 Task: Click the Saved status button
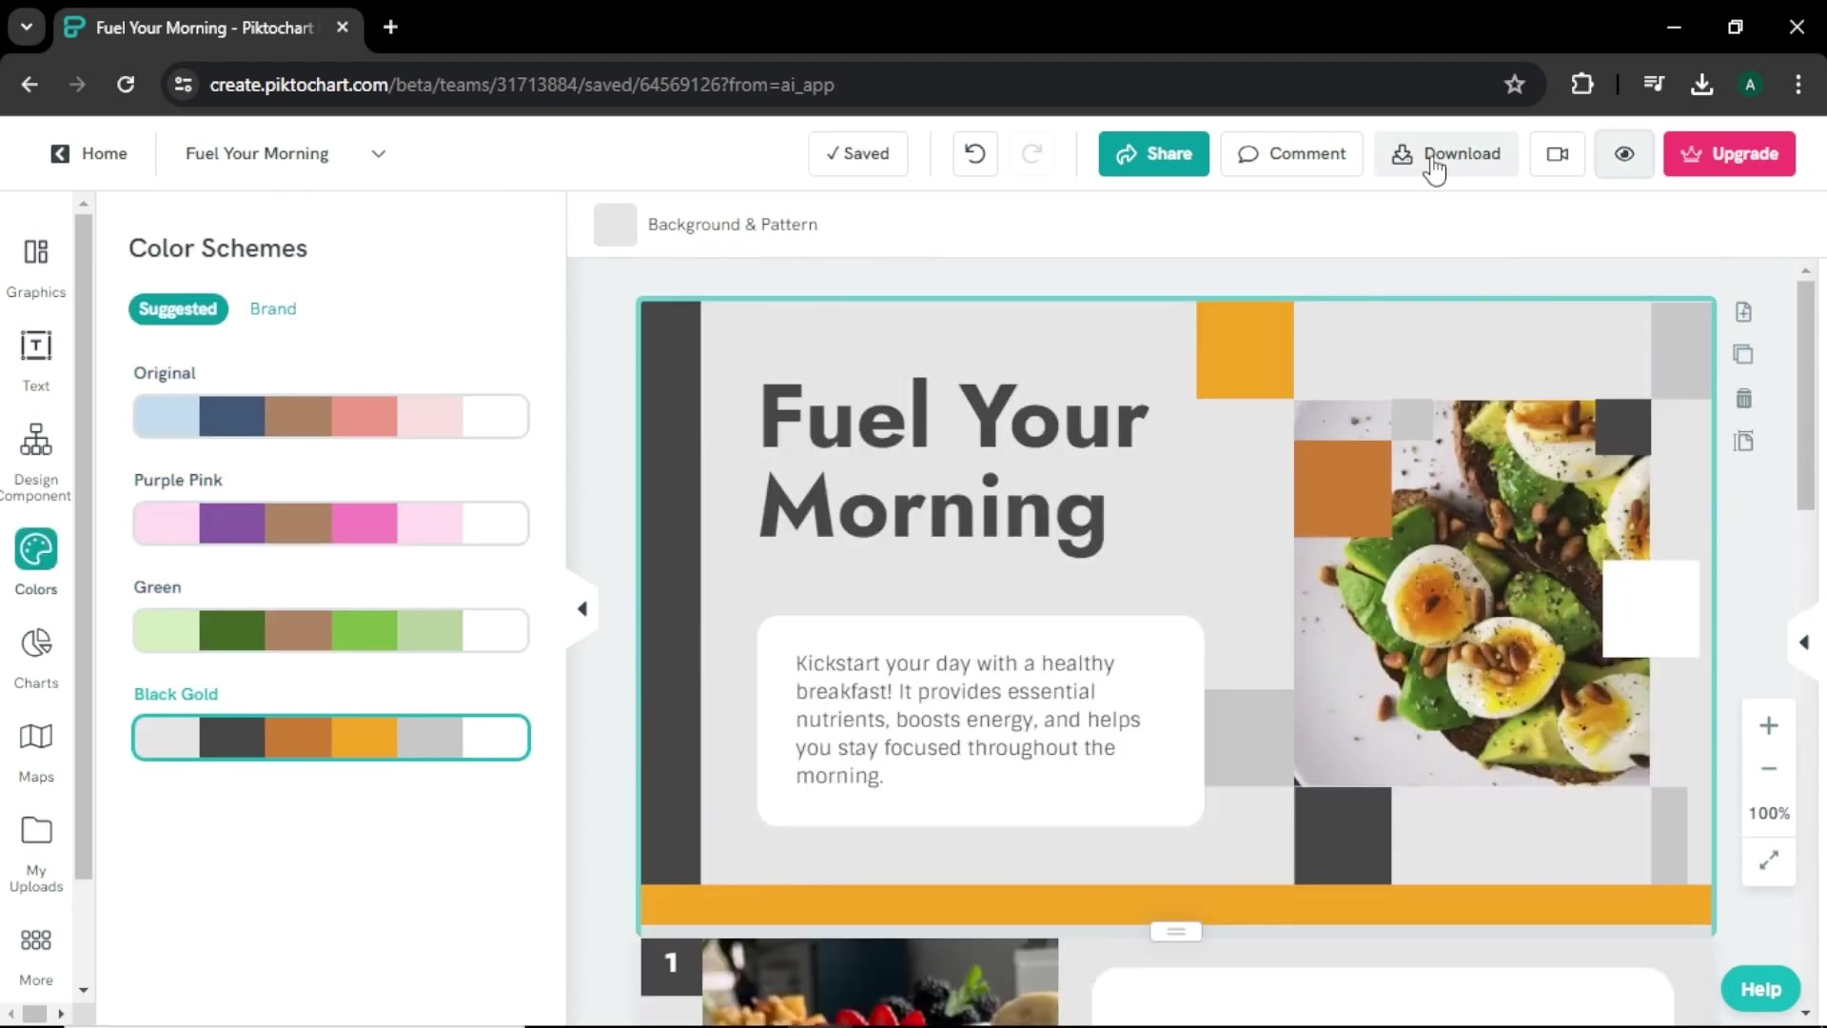point(858,153)
